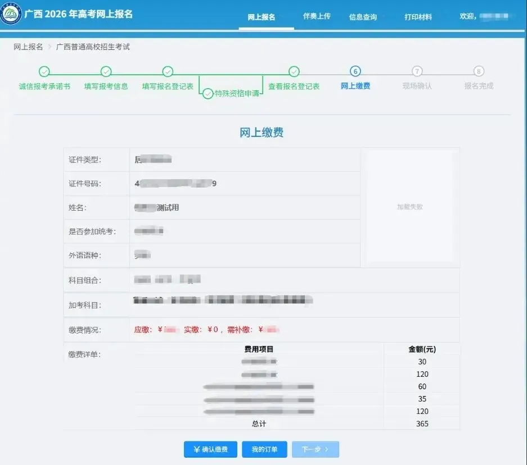
Task: Select 诚信报考承诺书 step checkmark
Action: coord(44,71)
